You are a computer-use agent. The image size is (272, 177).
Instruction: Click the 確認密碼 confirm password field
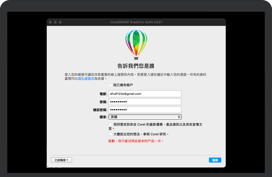[x=145, y=109]
